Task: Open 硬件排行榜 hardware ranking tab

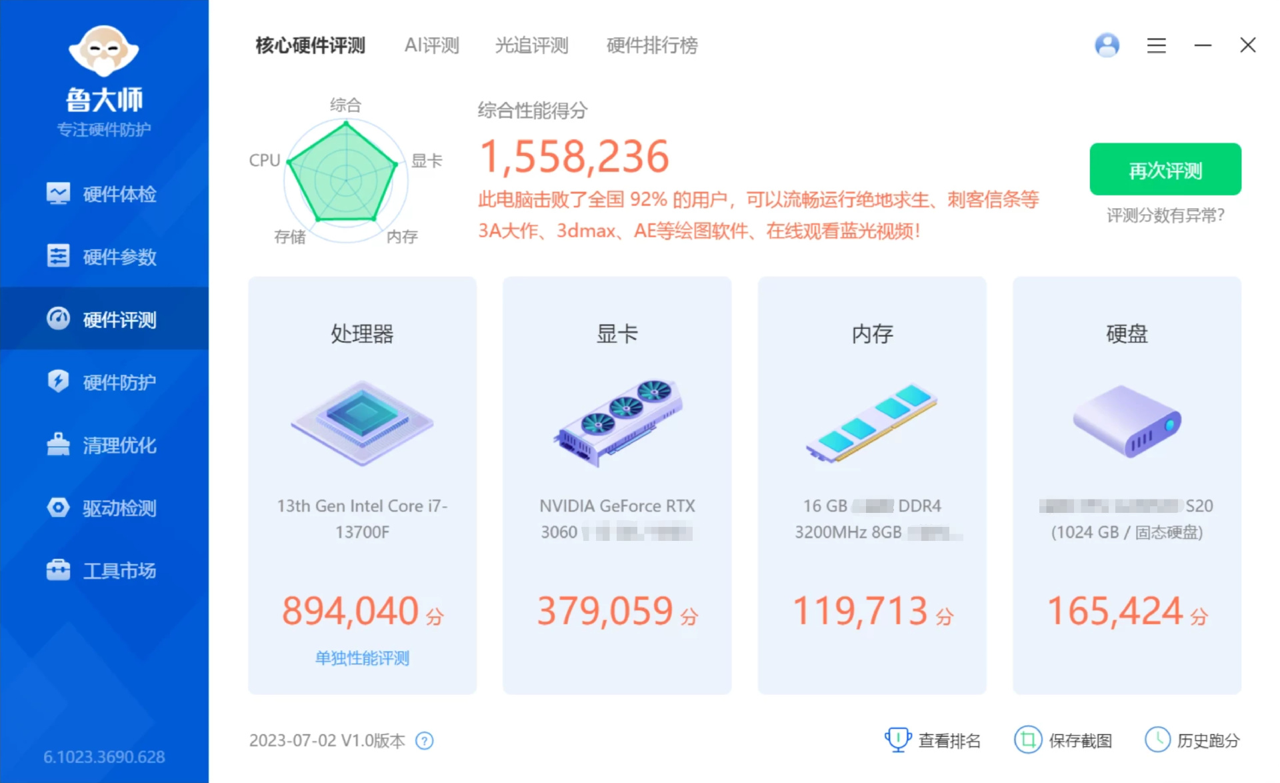Action: point(651,45)
